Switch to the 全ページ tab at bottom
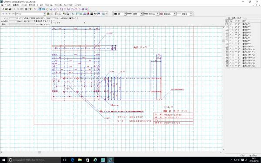Viewport: 261px width, 163px height. [x=253, y=155]
